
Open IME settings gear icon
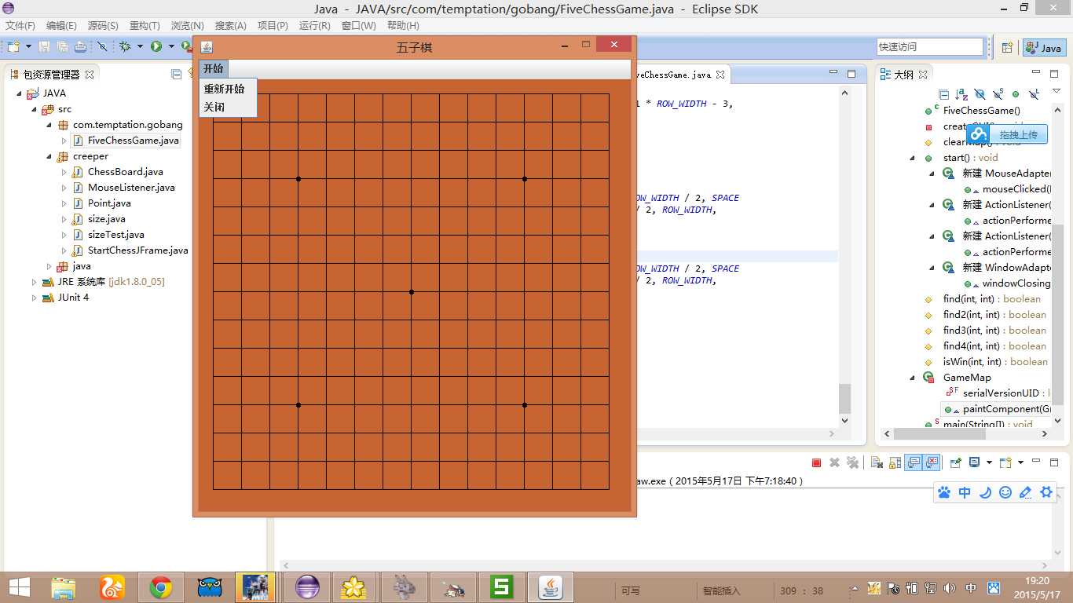point(1046,492)
